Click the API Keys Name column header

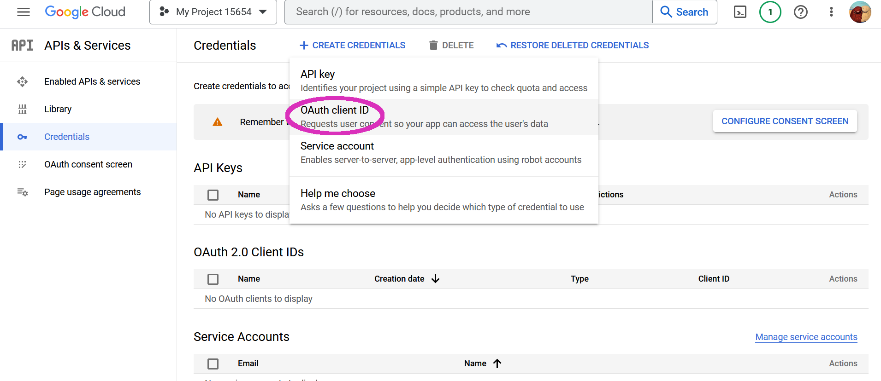[249, 195]
